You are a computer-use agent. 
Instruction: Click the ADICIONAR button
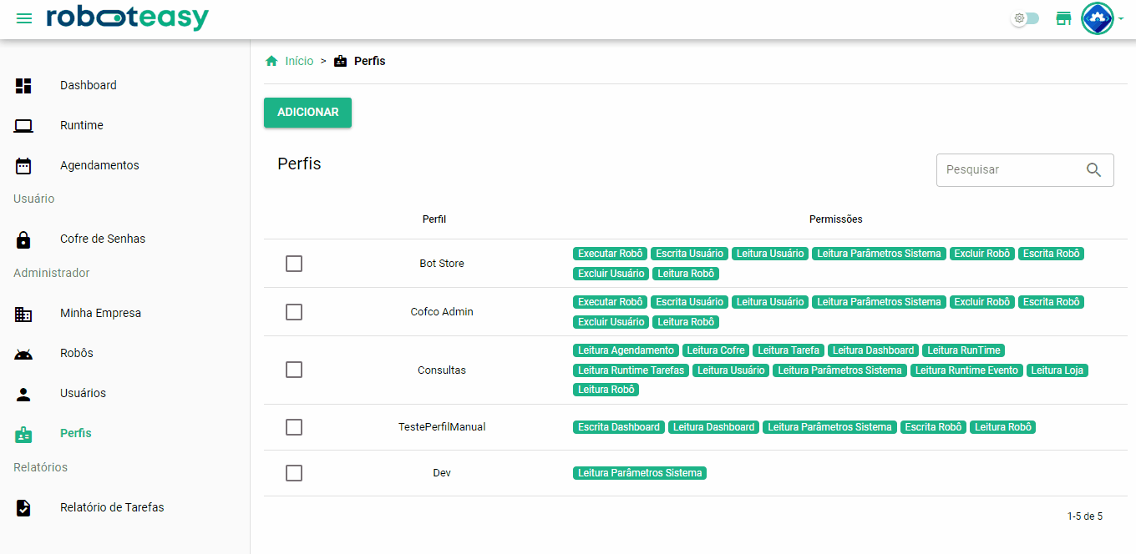(x=307, y=113)
